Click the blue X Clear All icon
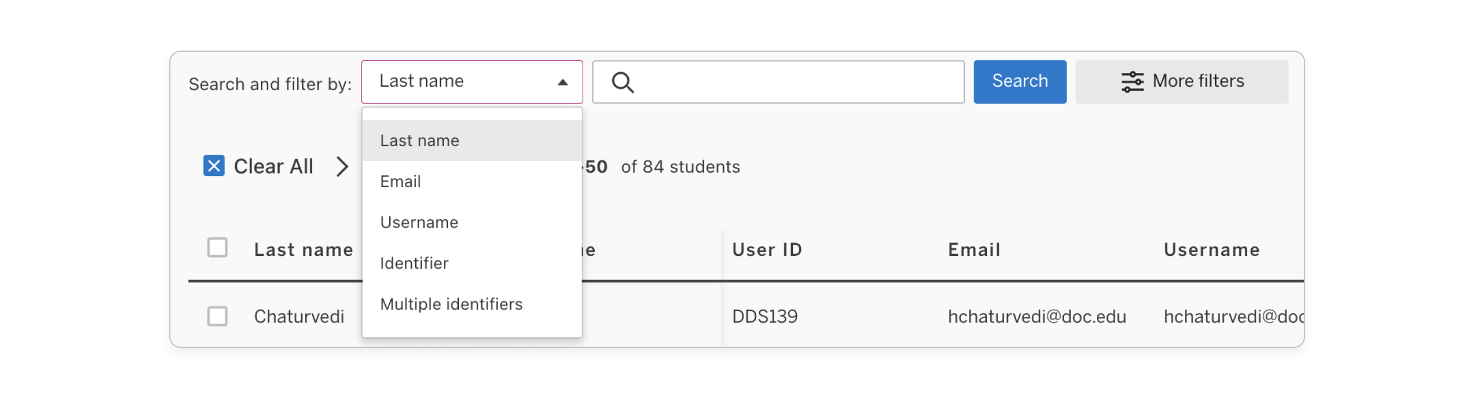The height and width of the screenshot is (399, 1474). pyautogui.click(x=214, y=166)
